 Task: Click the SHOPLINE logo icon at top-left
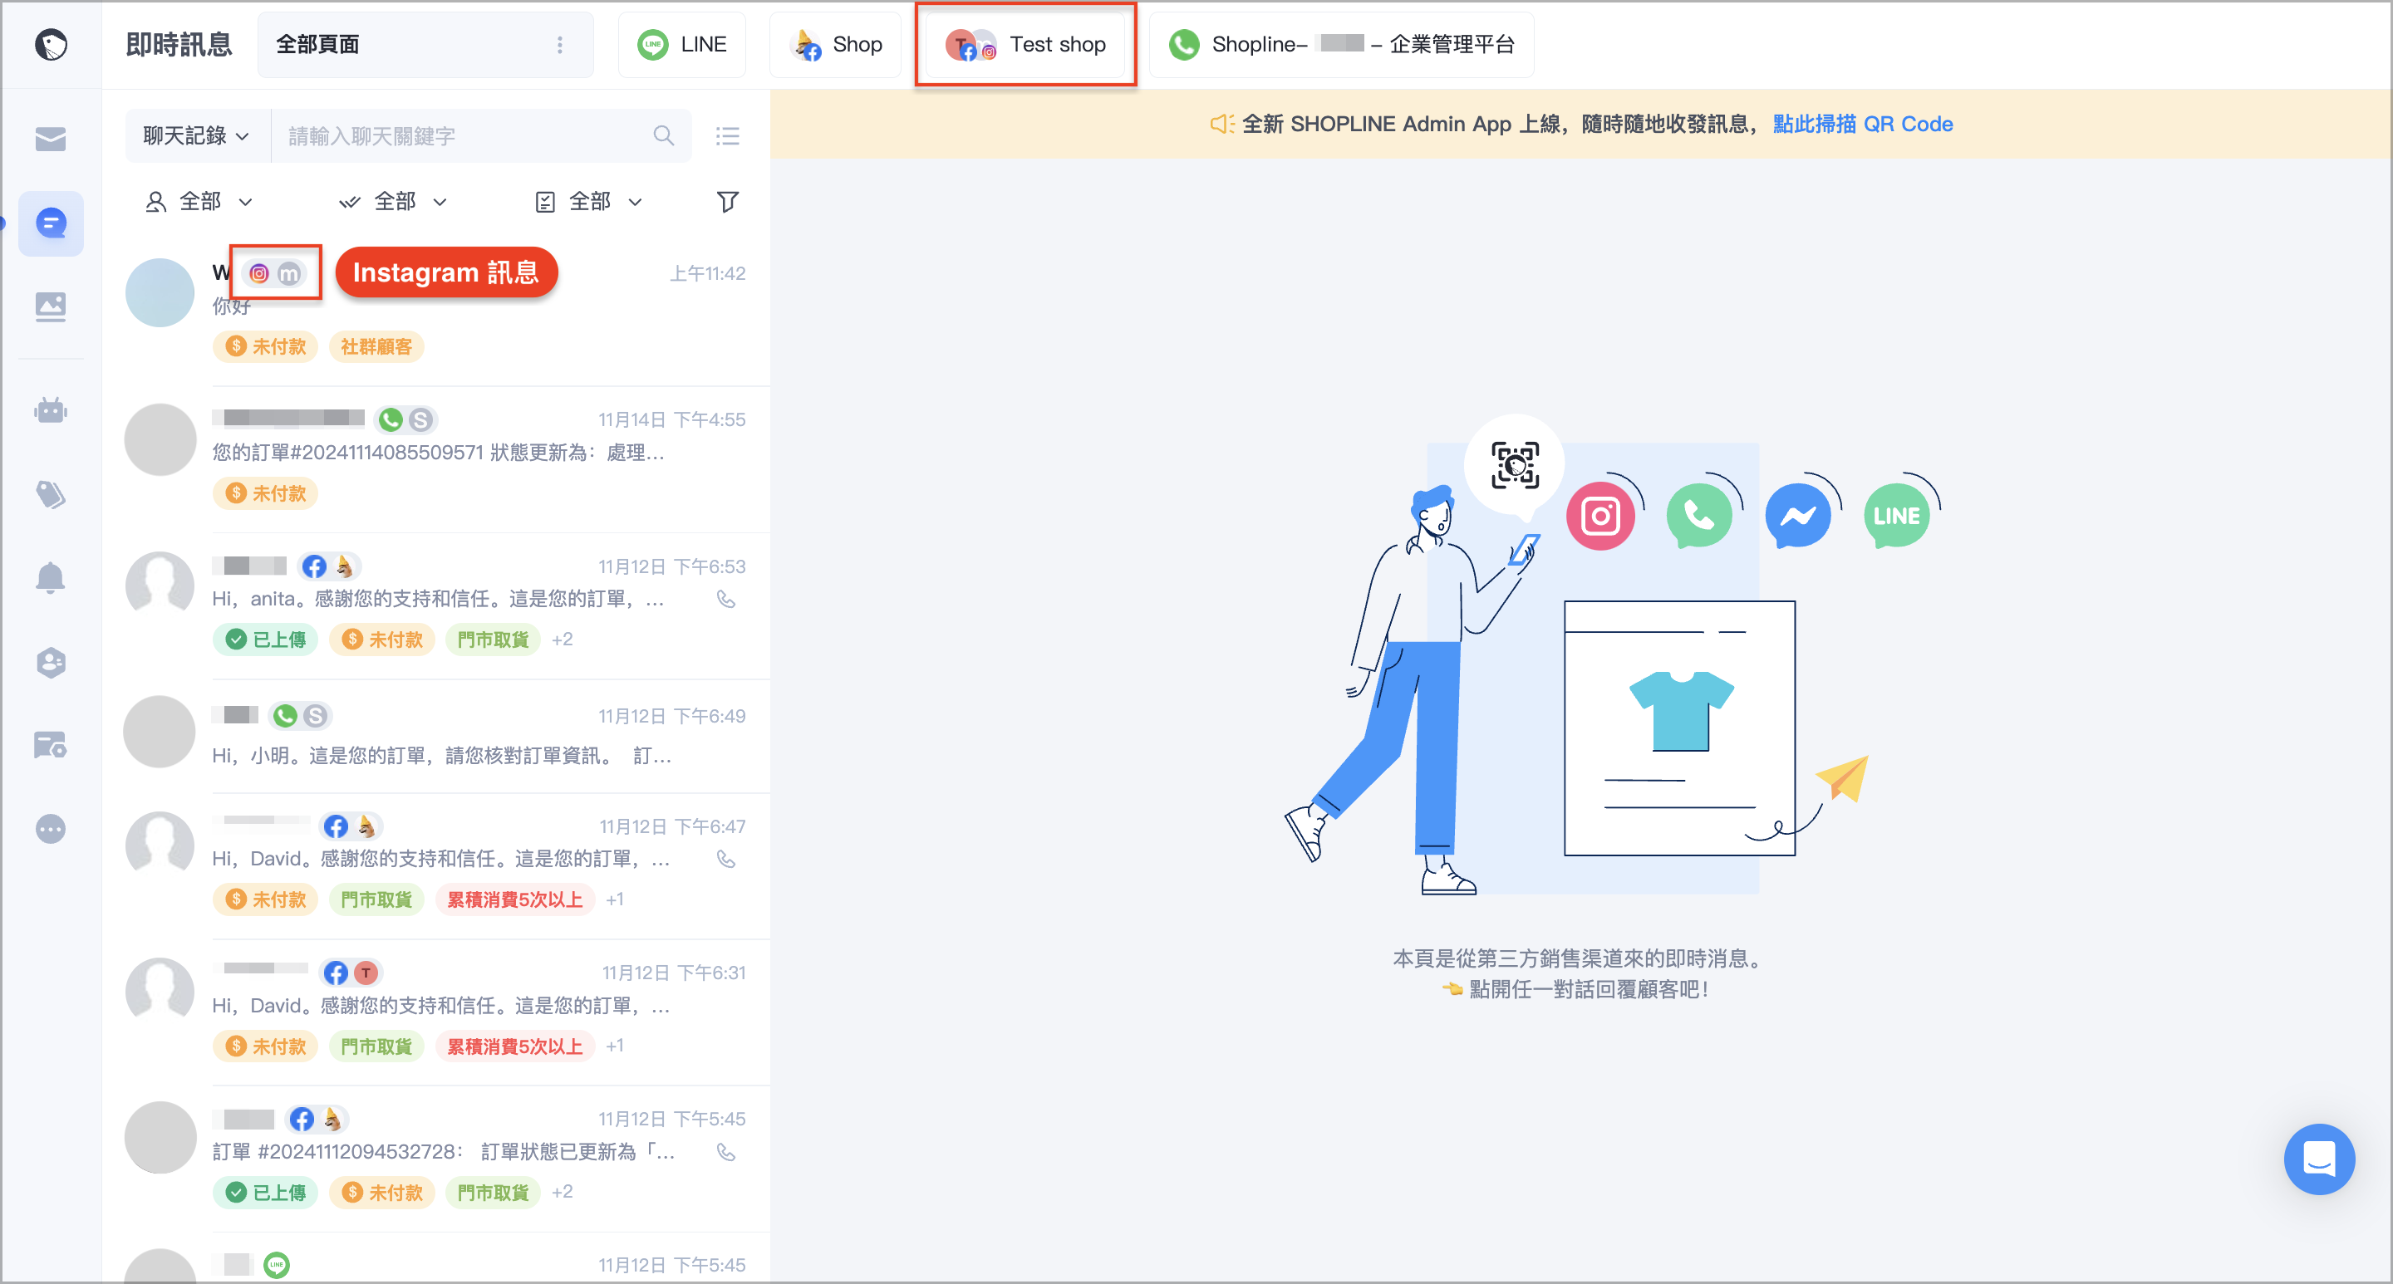tap(50, 44)
